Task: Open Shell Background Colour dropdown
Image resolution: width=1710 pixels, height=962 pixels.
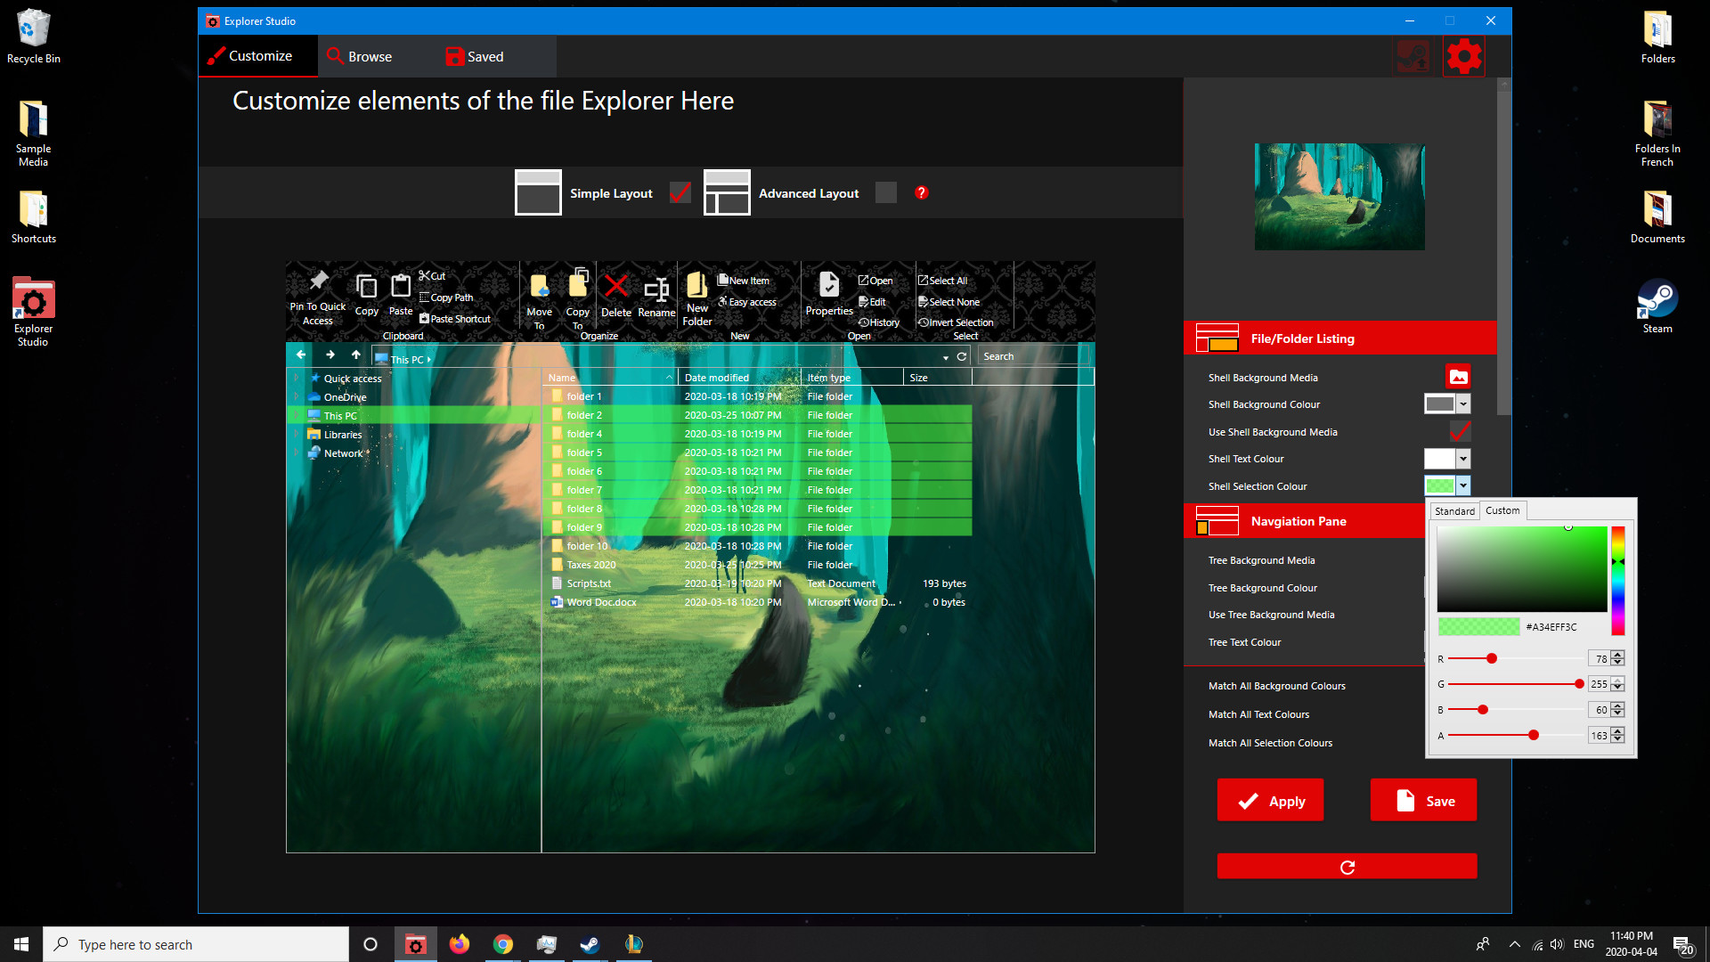Action: tap(1463, 404)
